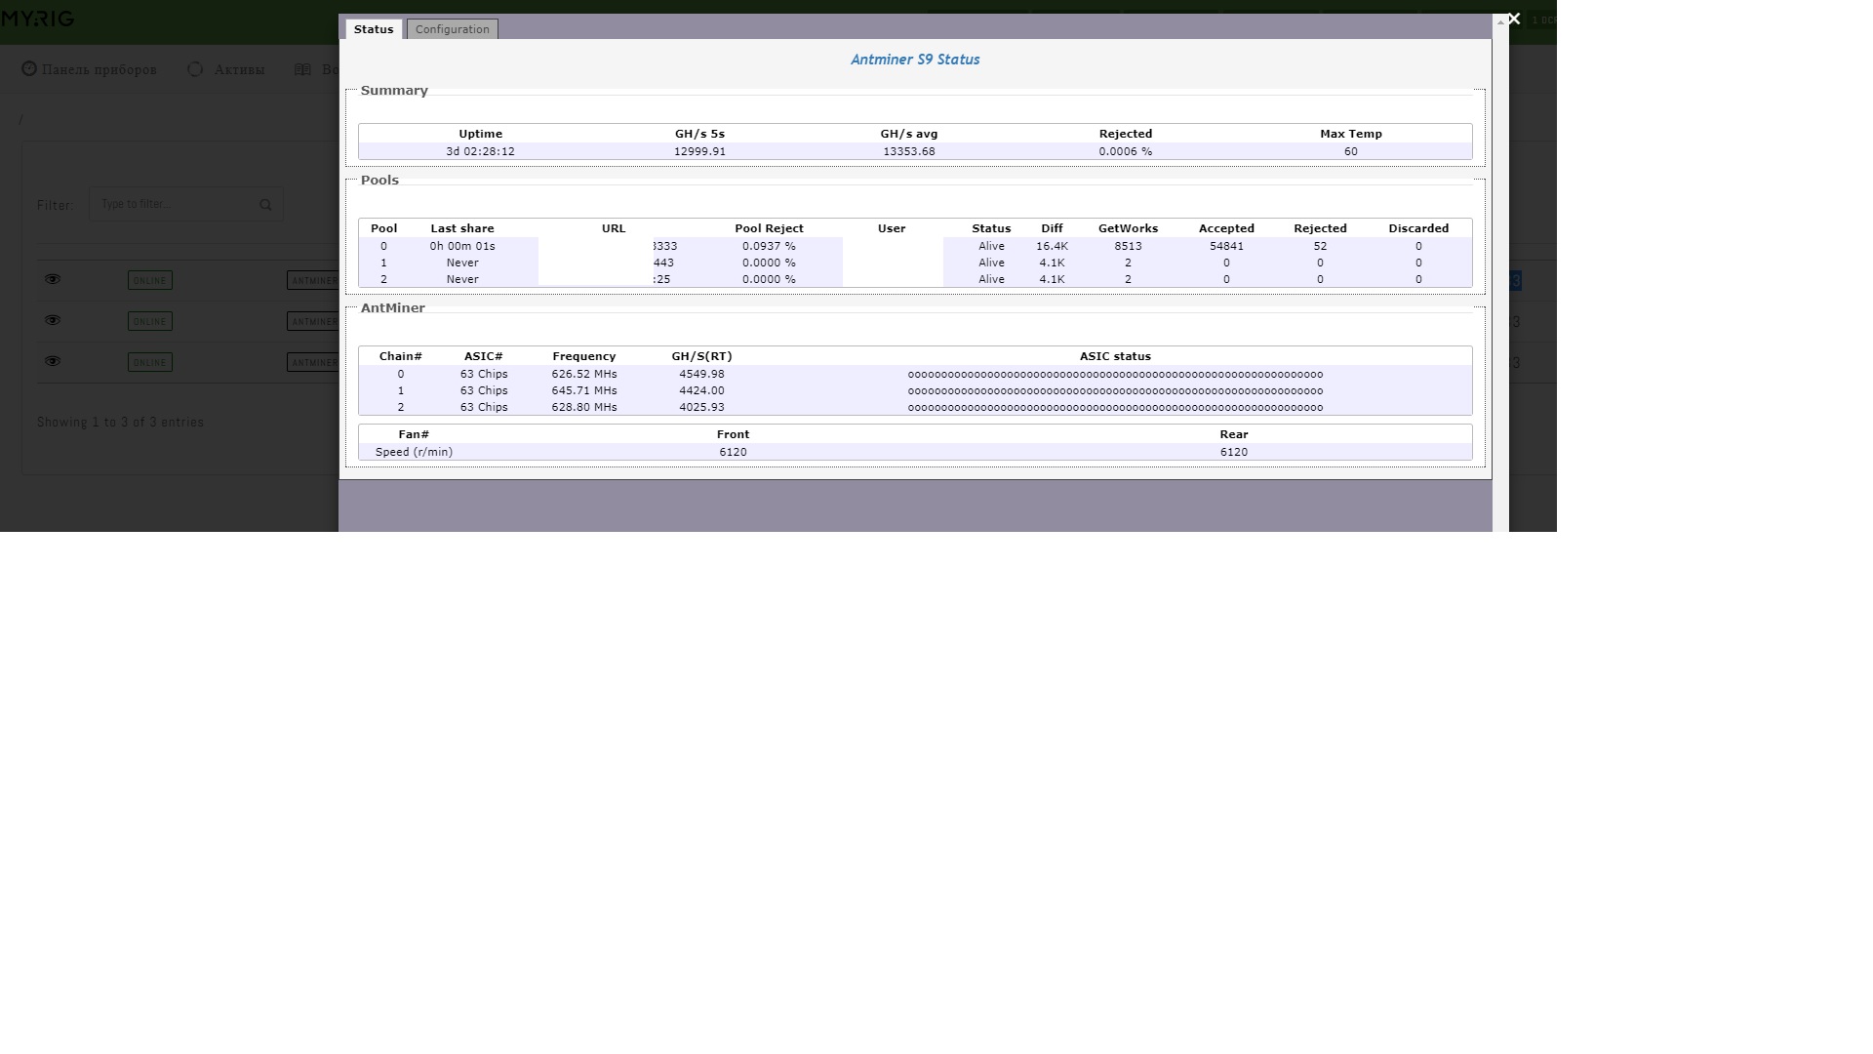Viewport: 1873px width, 1054px height.
Task: Click the Diff value 16.4K for pool 0
Action: click(x=1052, y=246)
